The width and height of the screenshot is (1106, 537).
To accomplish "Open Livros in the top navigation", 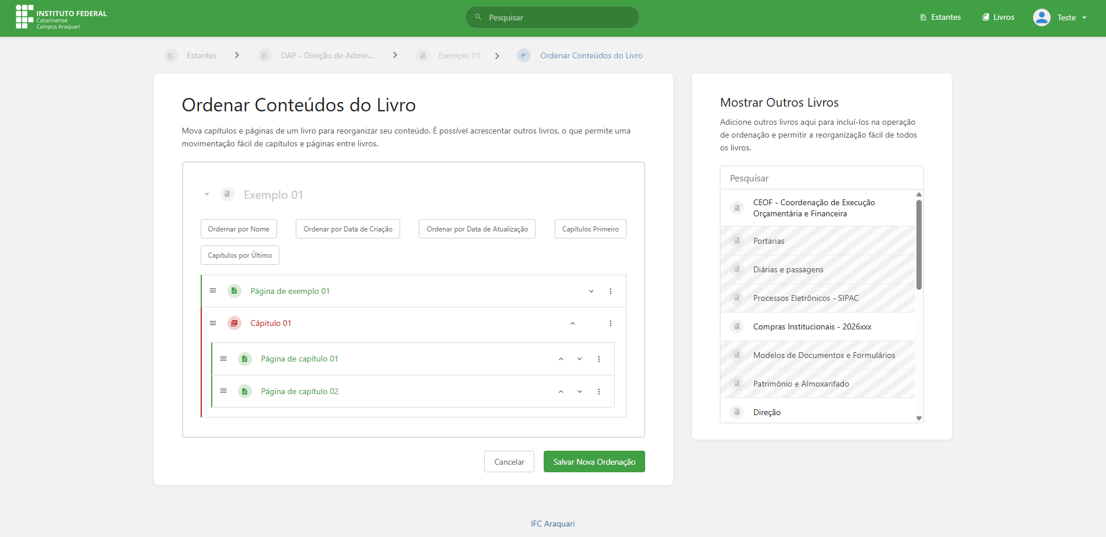I will (x=998, y=17).
